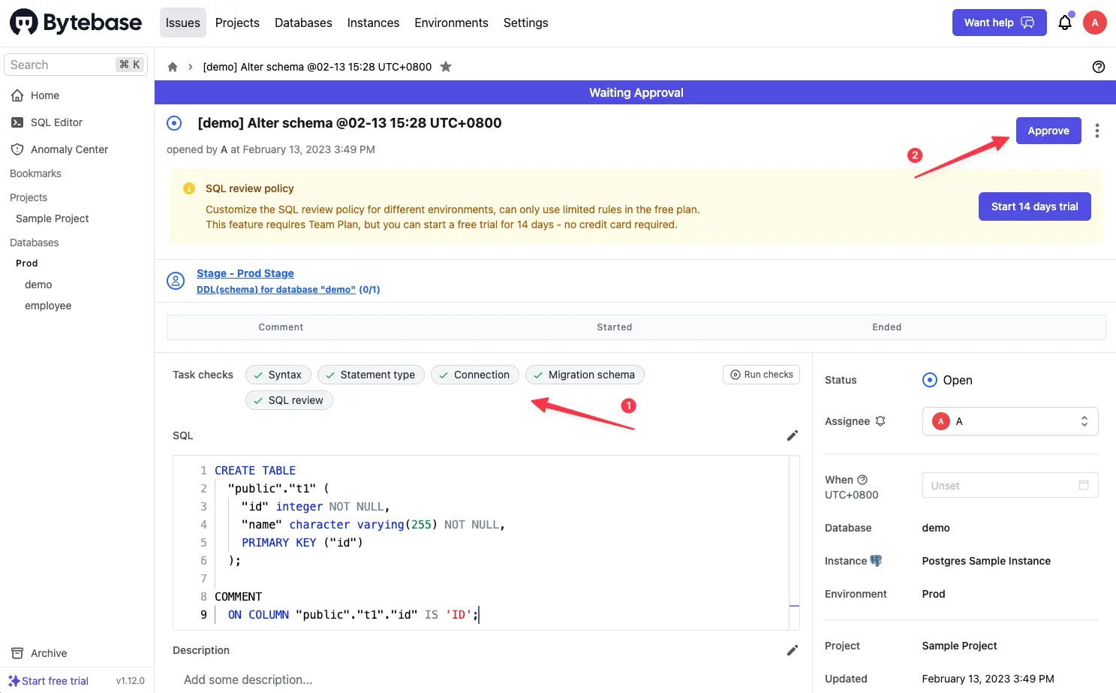Open the notifications bell

pyautogui.click(x=1065, y=23)
